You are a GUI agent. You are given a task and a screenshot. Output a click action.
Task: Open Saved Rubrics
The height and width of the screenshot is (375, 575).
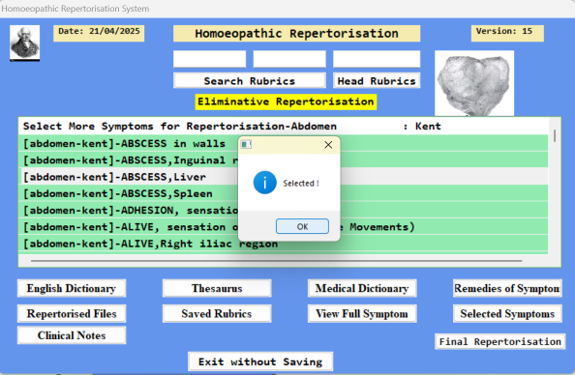217,313
